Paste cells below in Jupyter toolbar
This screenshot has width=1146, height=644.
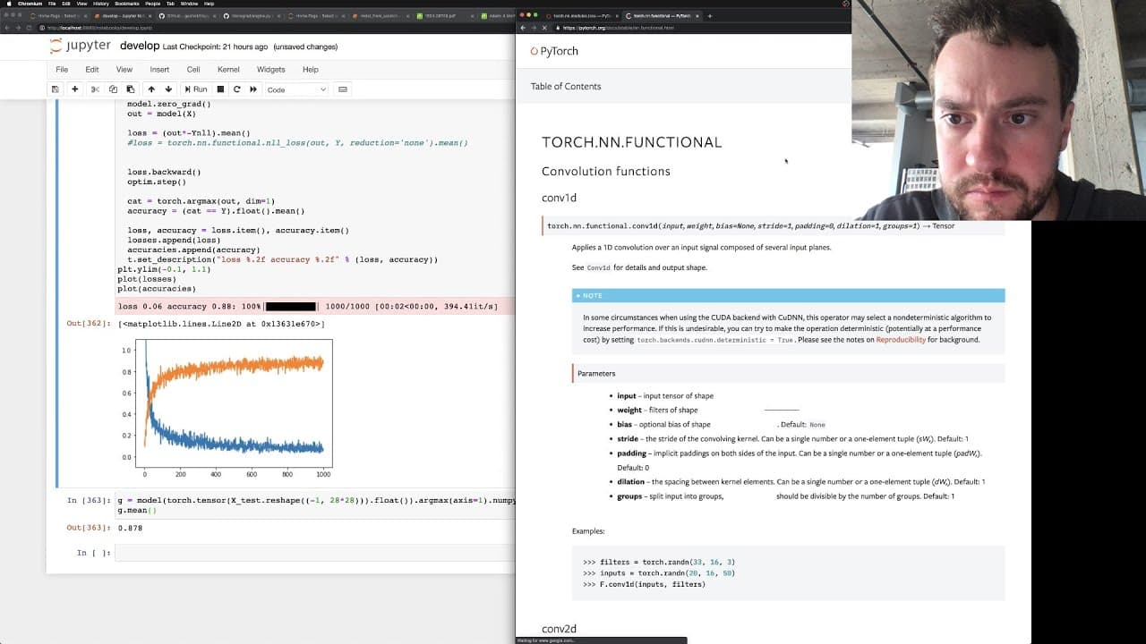[x=130, y=89]
